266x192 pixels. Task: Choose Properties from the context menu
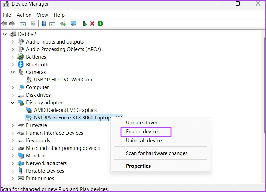(160, 166)
